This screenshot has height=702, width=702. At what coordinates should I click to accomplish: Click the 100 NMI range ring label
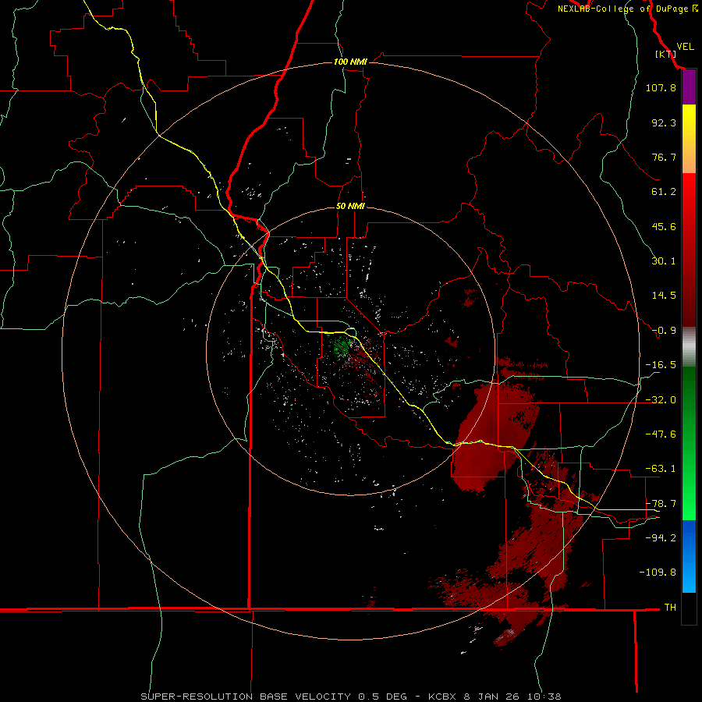350,62
